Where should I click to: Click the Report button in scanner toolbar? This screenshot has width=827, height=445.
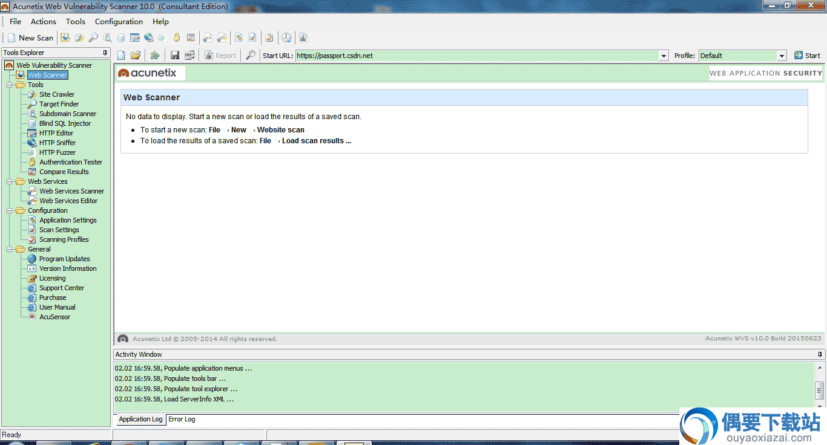pyautogui.click(x=220, y=56)
